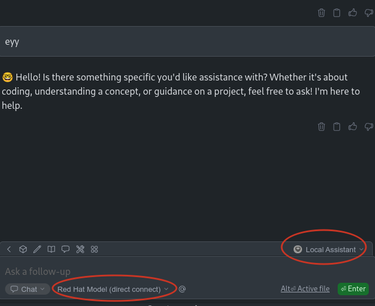Click the pencil Rules icon in toolbar
375x306 pixels.
pos(37,249)
